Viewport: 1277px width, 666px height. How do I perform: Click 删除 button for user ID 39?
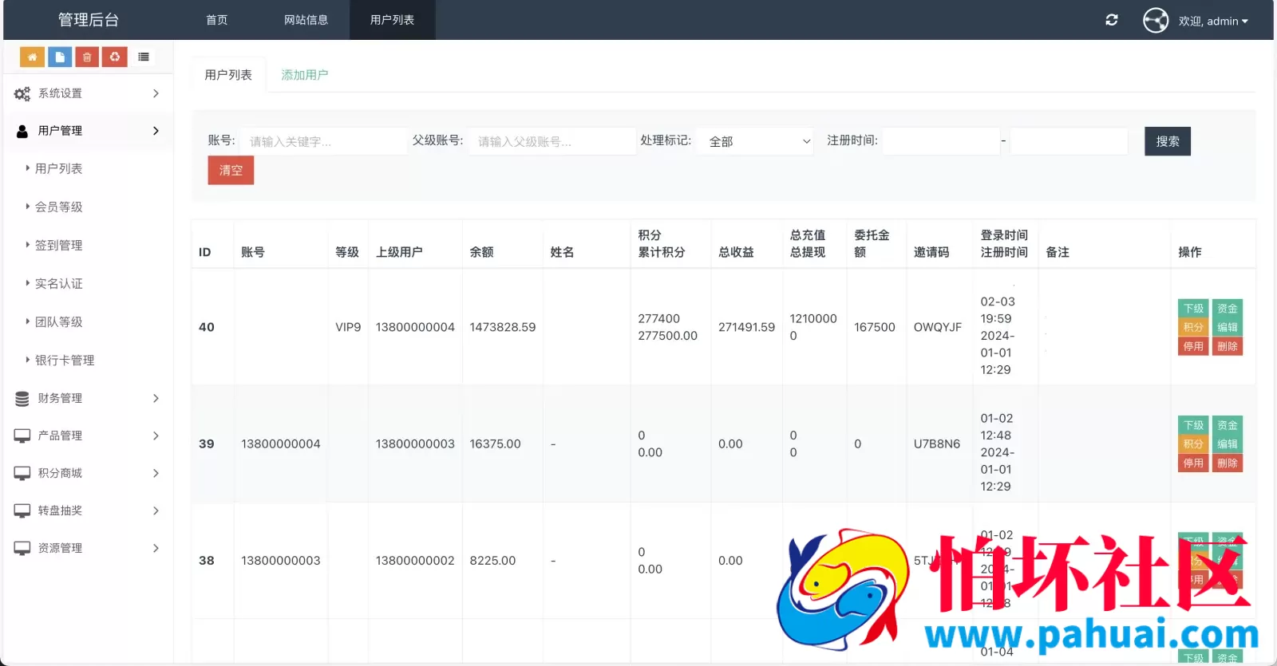[1228, 463]
